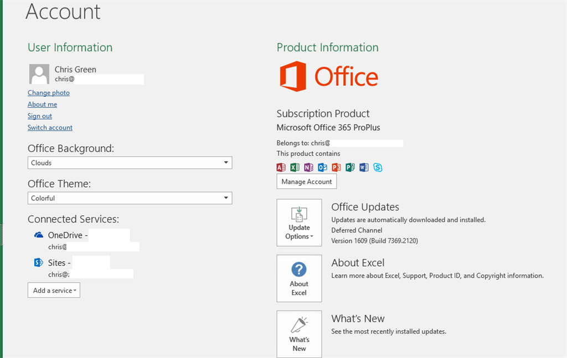Screen dimensions: 567x358
Task: Click the About Excel button
Action: [x=299, y=278]
